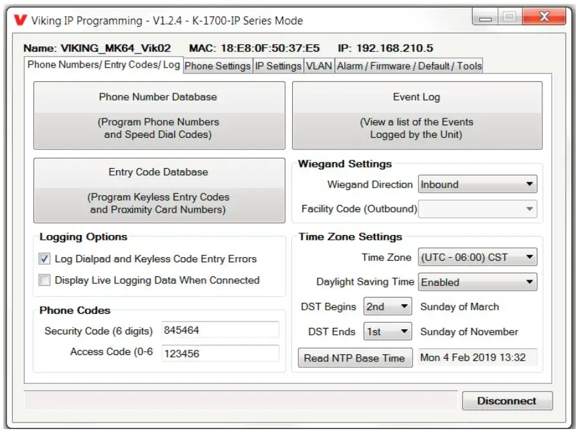The height and width of the screenshot is (431, 579).
Task: Open the VLAN tab
Action: (x=320, y=65)
